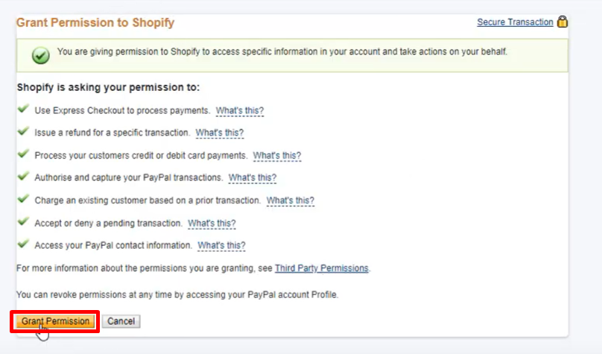Screen dimensions: 602x354
Task: Click the green checkmark confirmation icon in banner
Action: pos(41,55)
